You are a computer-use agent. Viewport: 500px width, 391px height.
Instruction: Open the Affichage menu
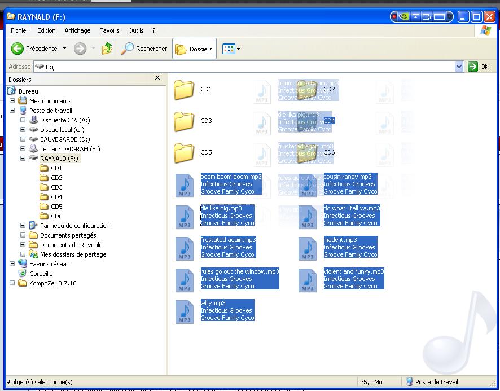point(77,30)
